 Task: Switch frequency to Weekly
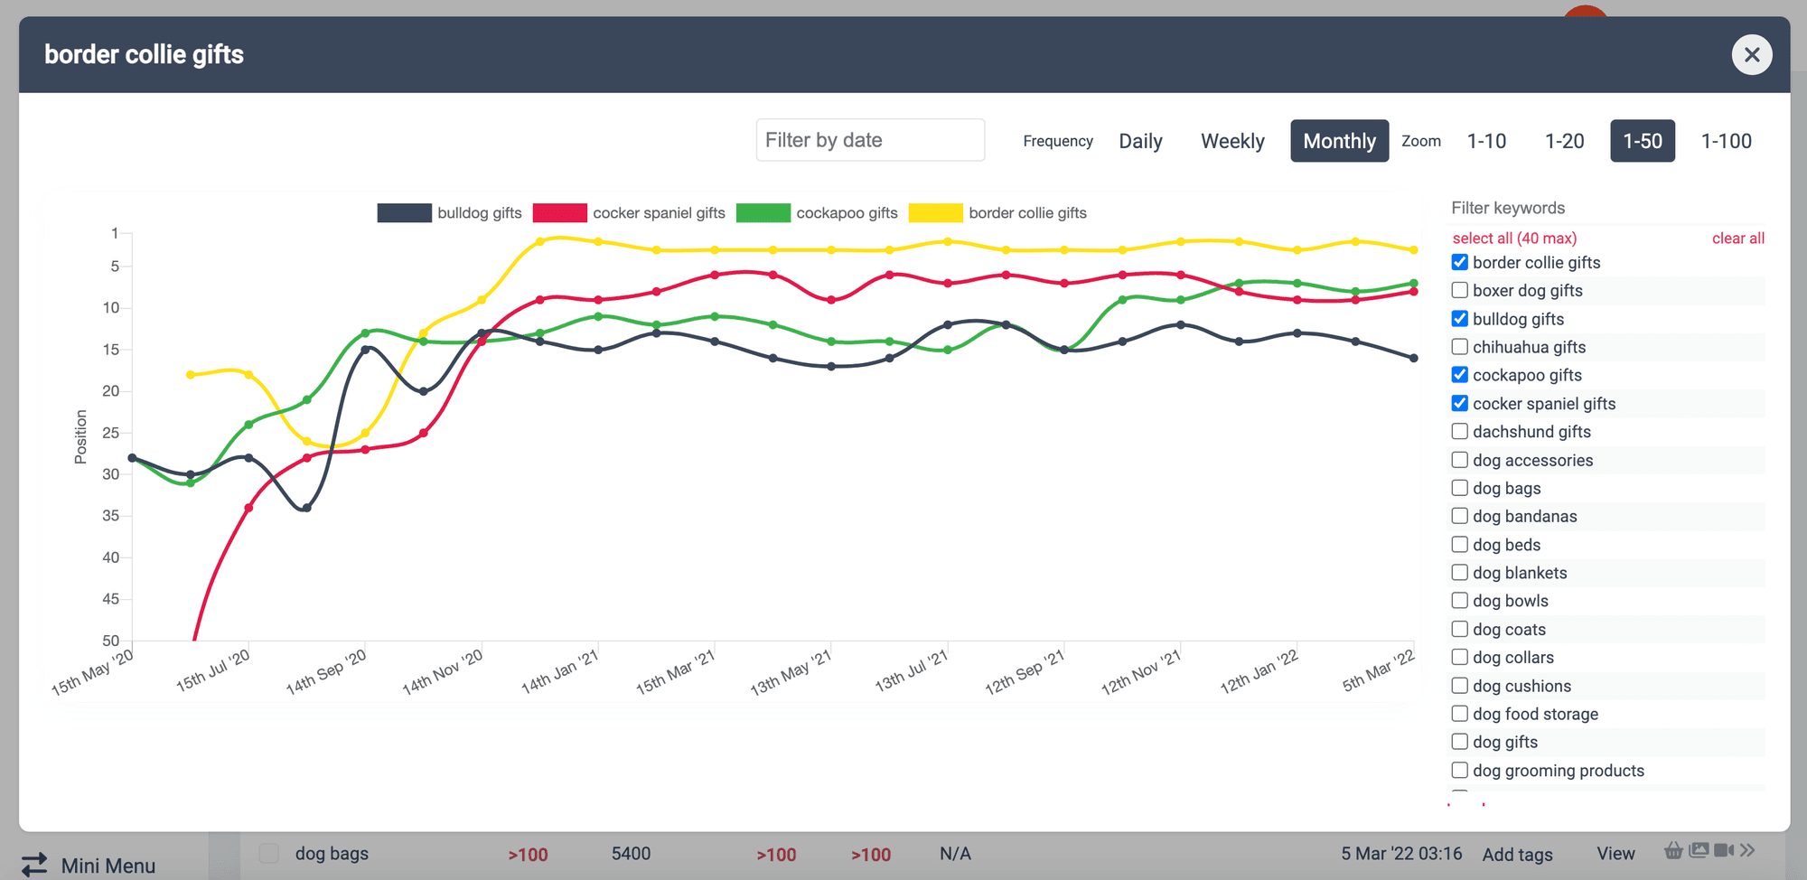[x=1232, y=141]
